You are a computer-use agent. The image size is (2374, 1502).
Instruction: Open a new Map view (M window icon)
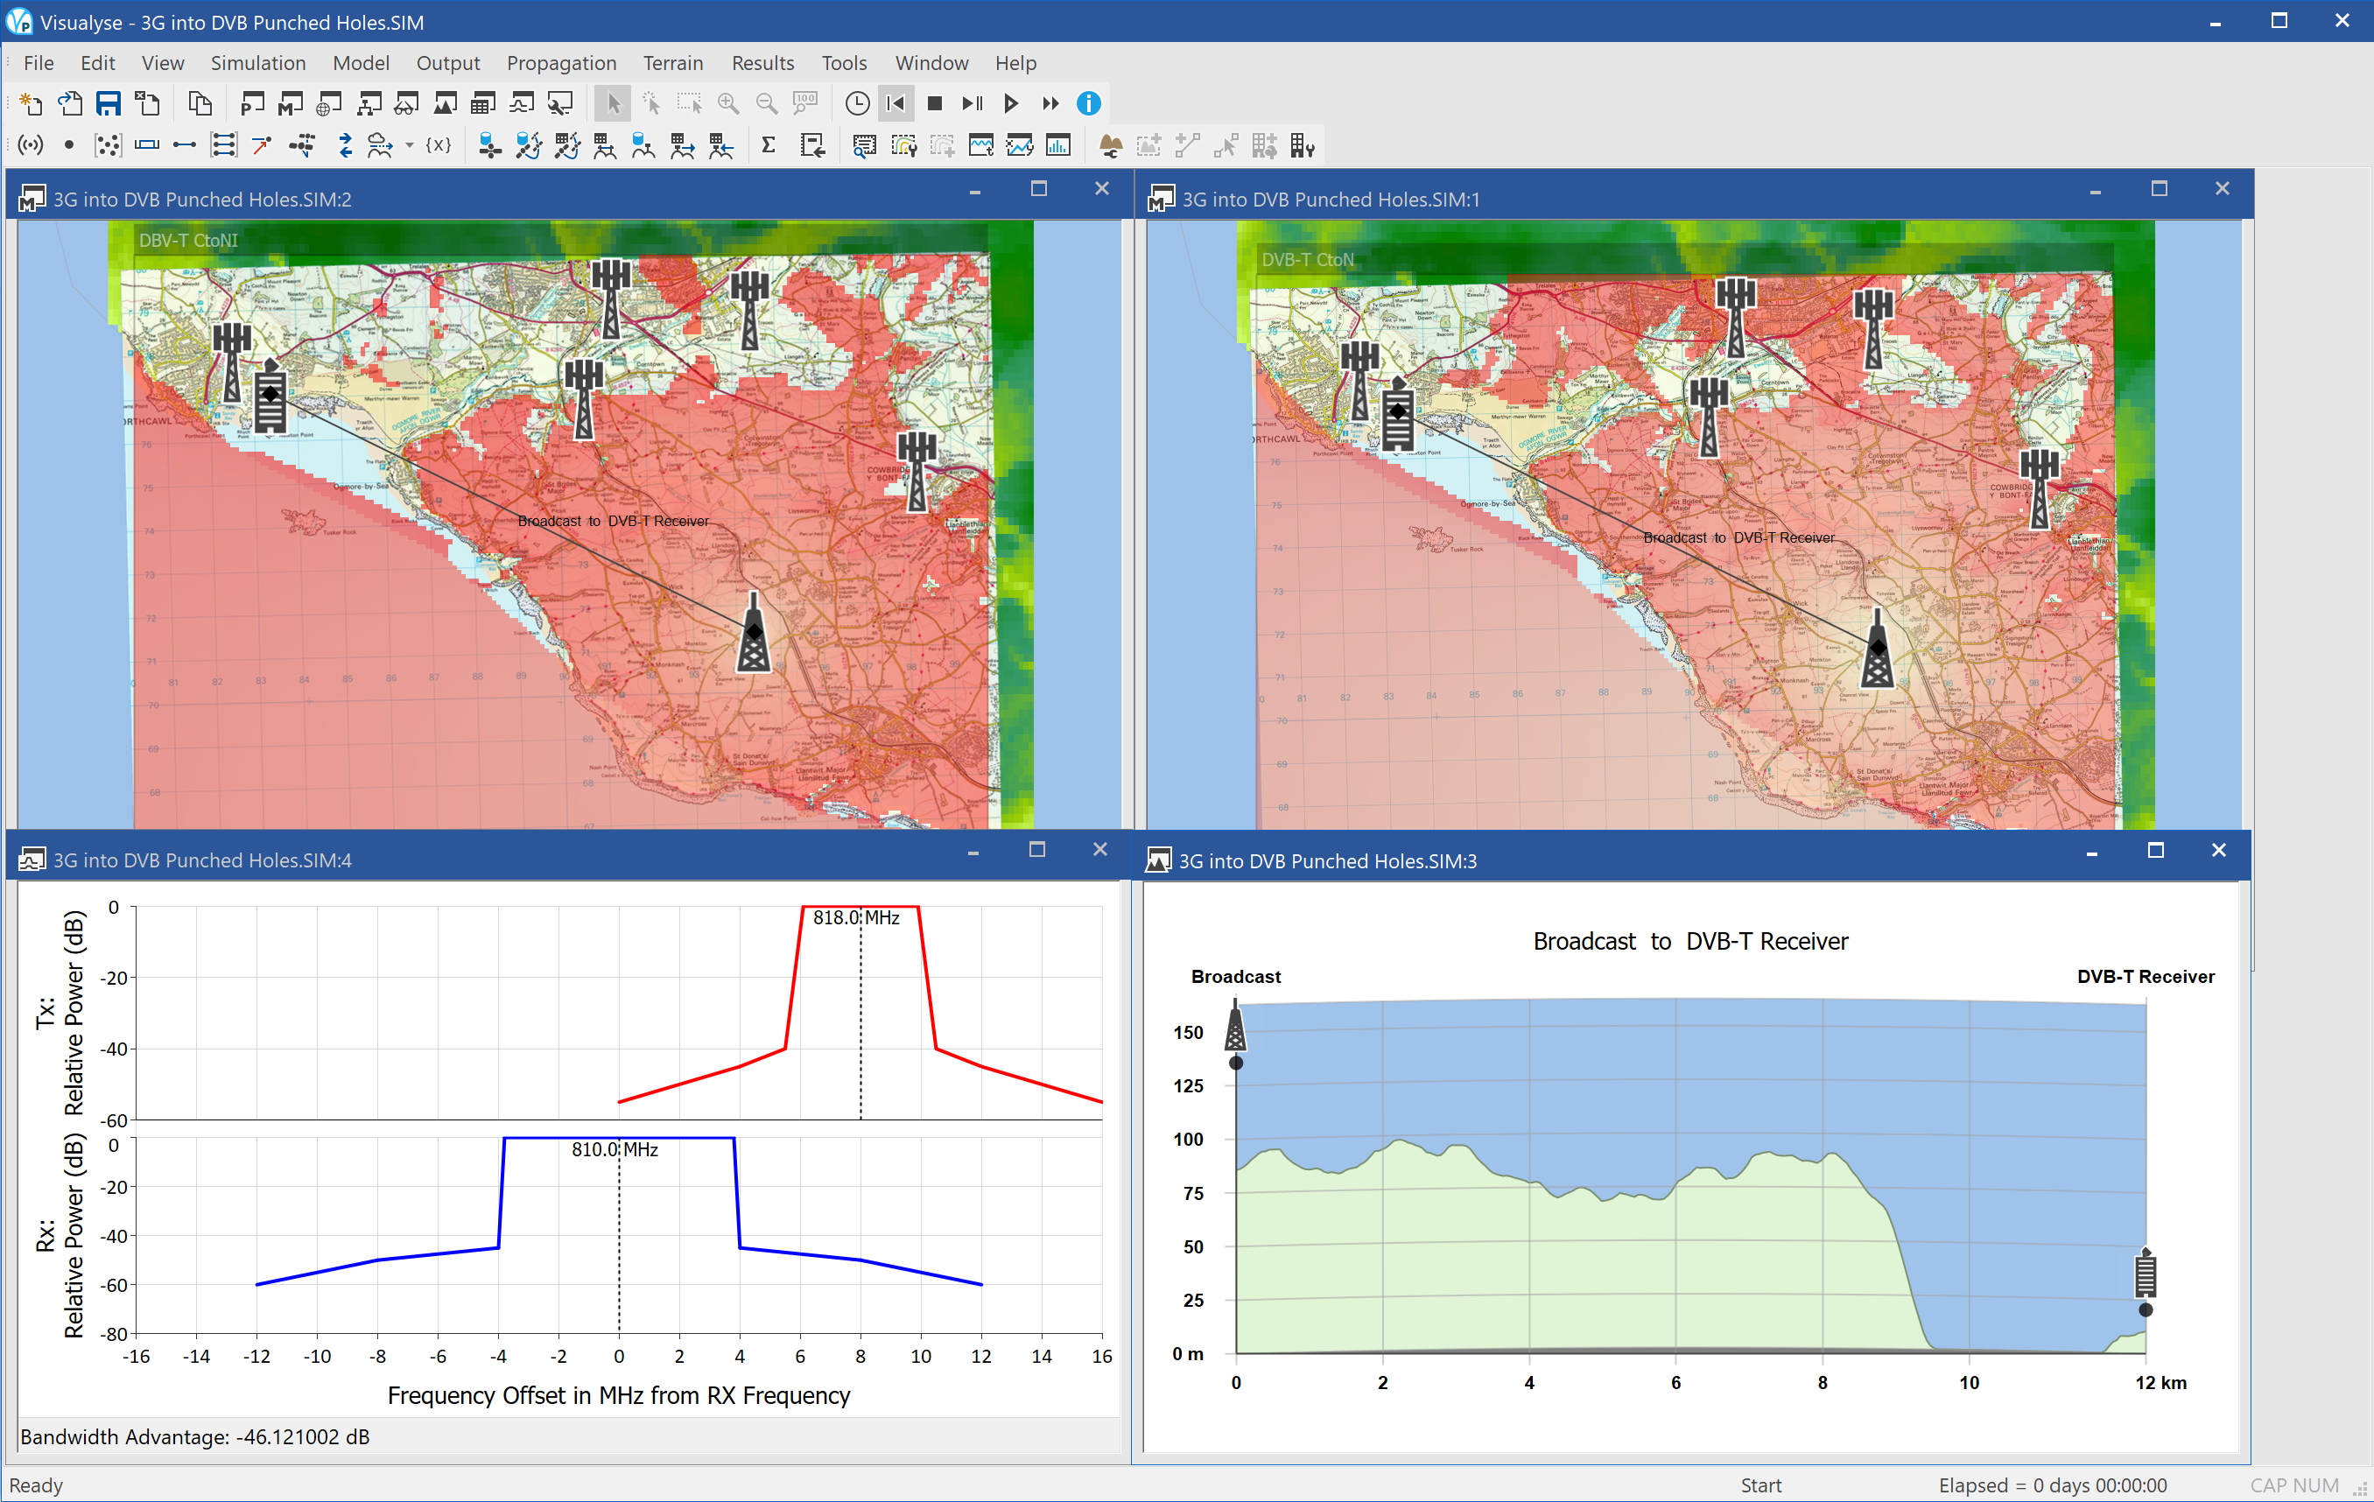pyautogui.click(x=291, y=103)
